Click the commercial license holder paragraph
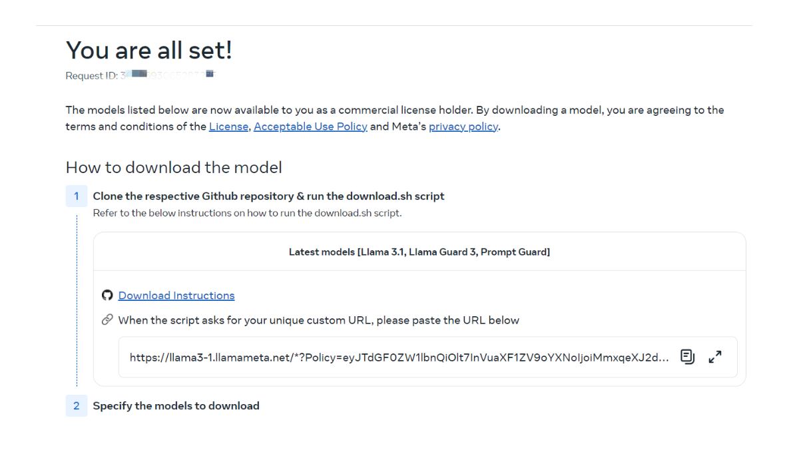Viewport: 799px width, 466px height. point(394,110)
